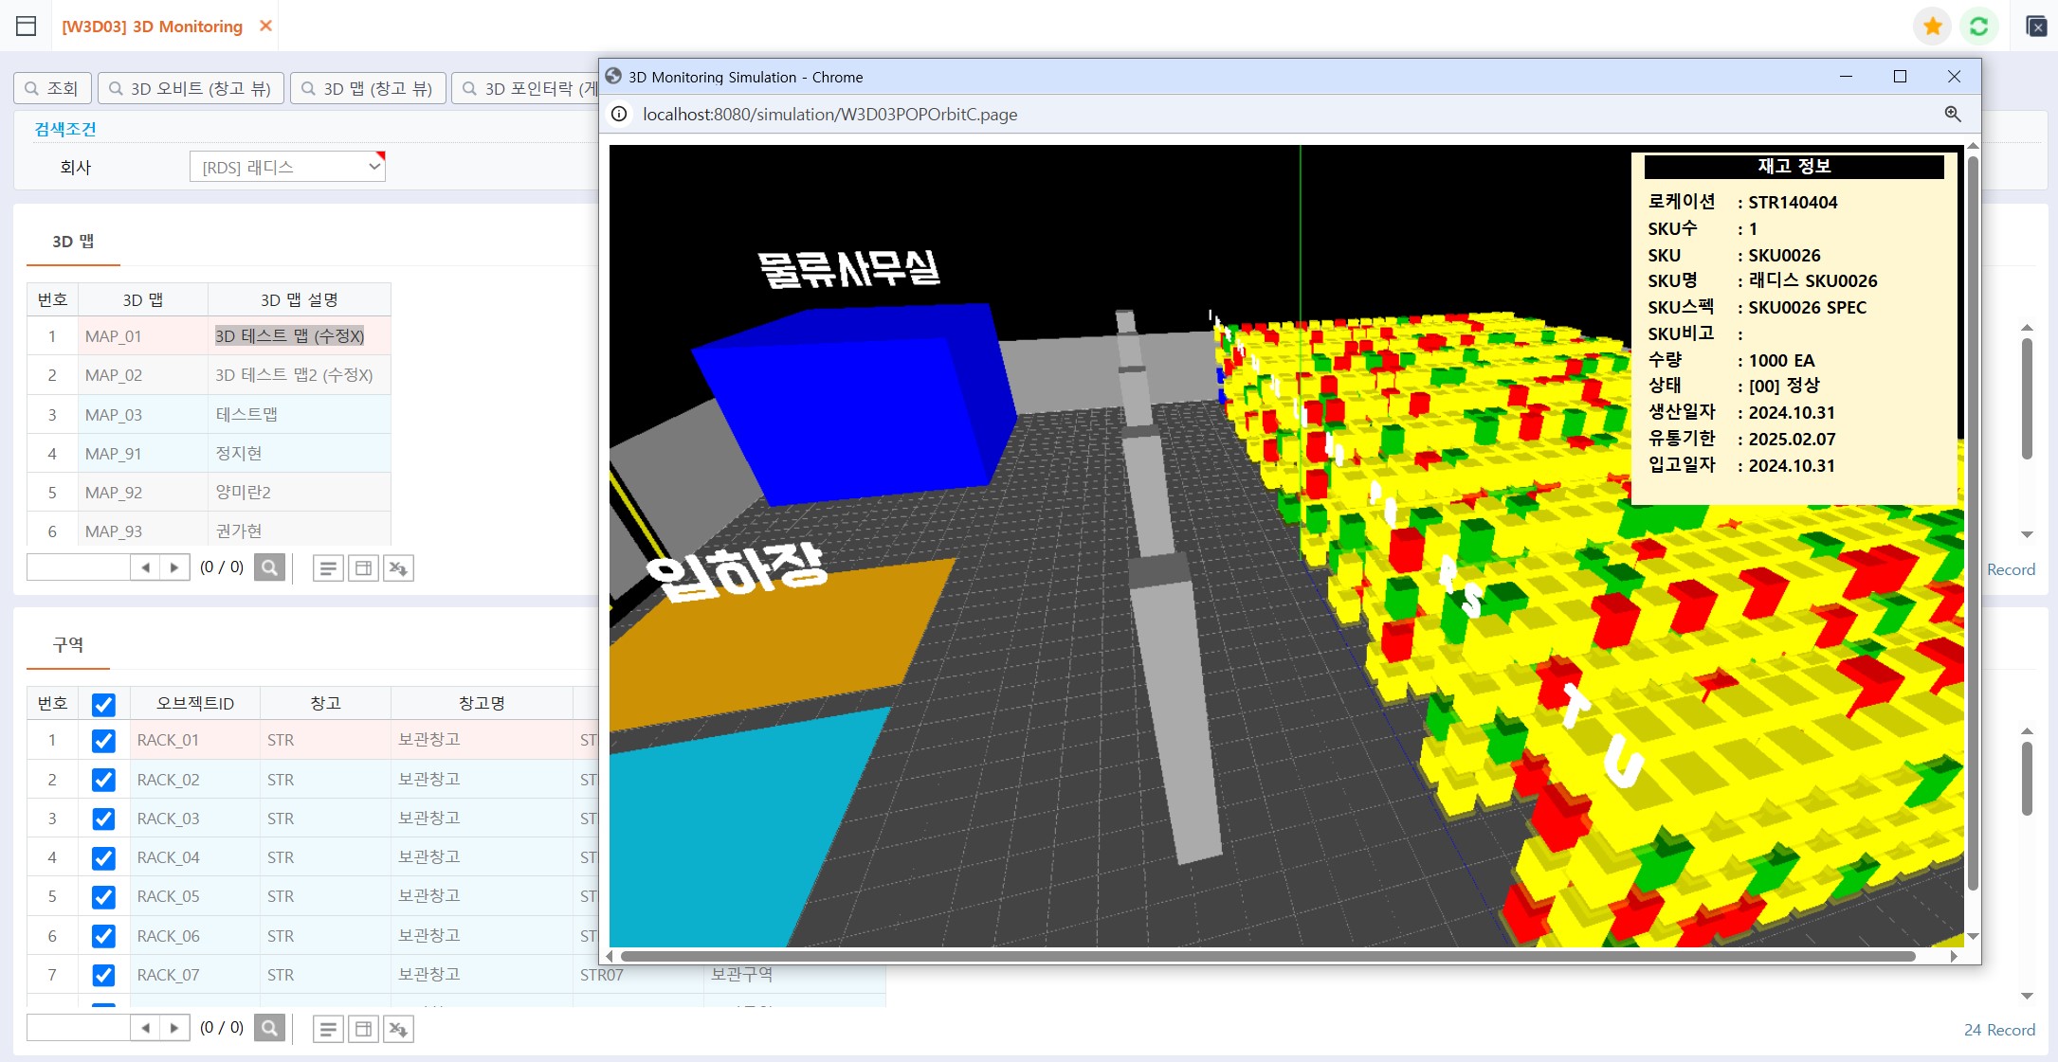The height and width of the screenshot is (1062, 2058).
Task: Click the Chrome zoom magnifier icon
Action: pyautogui.click(x=1953, y=114)
